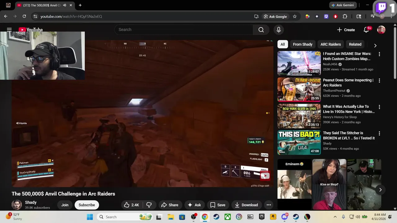
Task: Go to the YouTube home logo
Action: point(30,30)
